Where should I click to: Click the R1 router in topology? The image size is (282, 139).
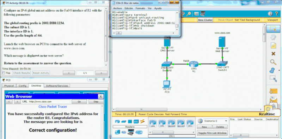(x=194, y=64)
